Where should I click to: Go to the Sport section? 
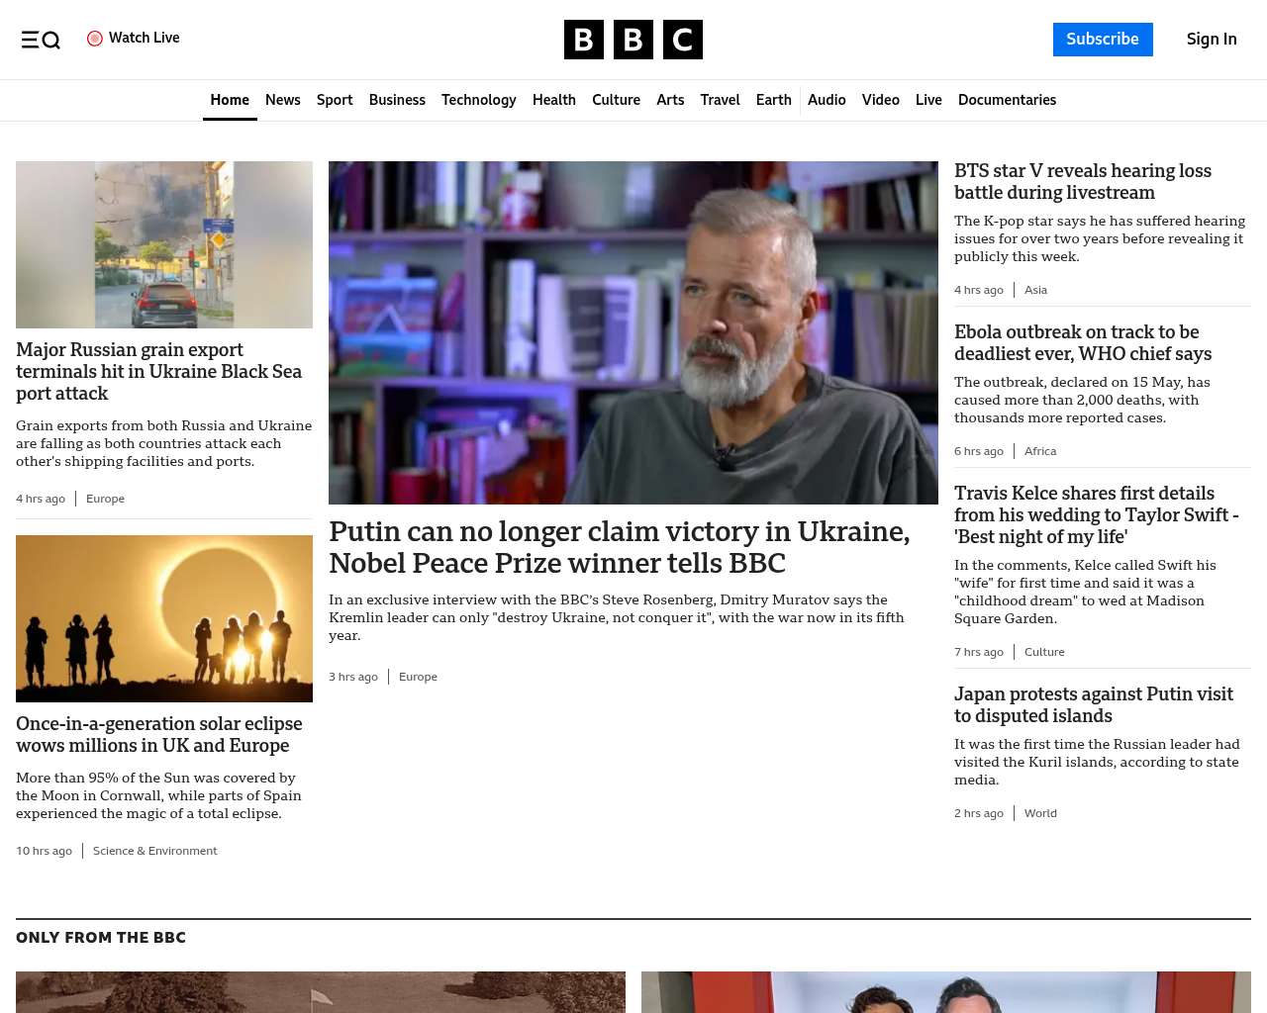(335, 100)
